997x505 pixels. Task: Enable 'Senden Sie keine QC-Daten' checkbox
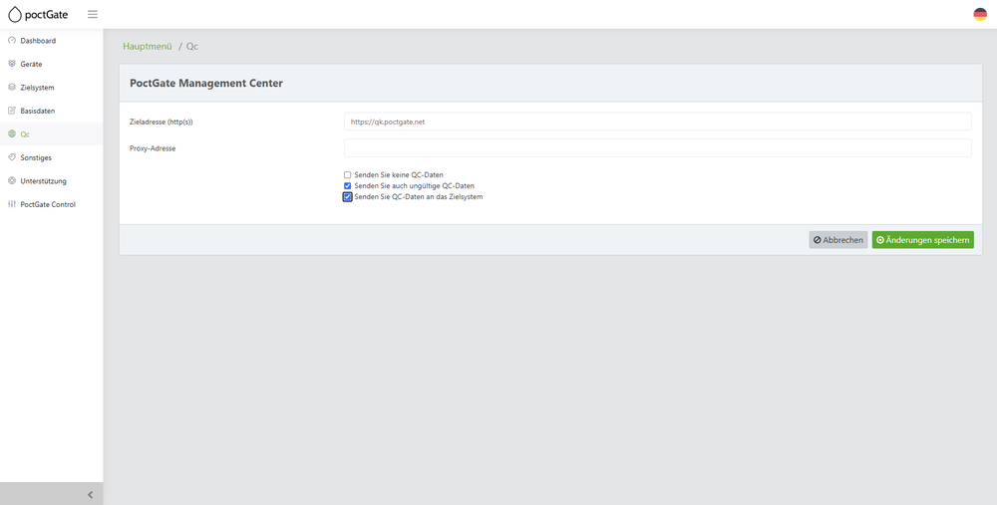coord(347,174)
